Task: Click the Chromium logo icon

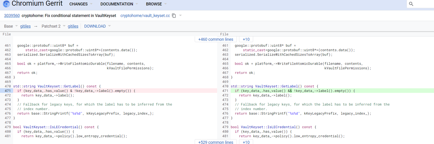Action: pos(6,4)
